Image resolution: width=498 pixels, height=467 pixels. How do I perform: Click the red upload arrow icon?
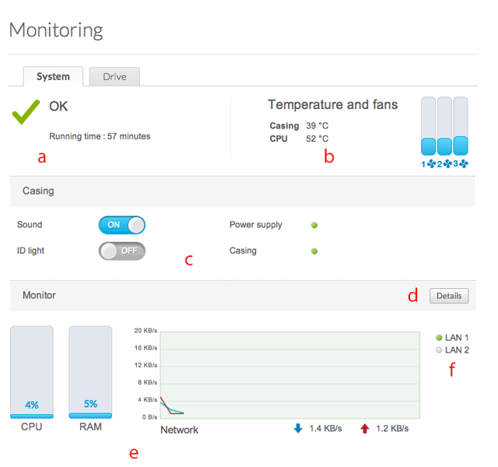(x=365, y=428)
